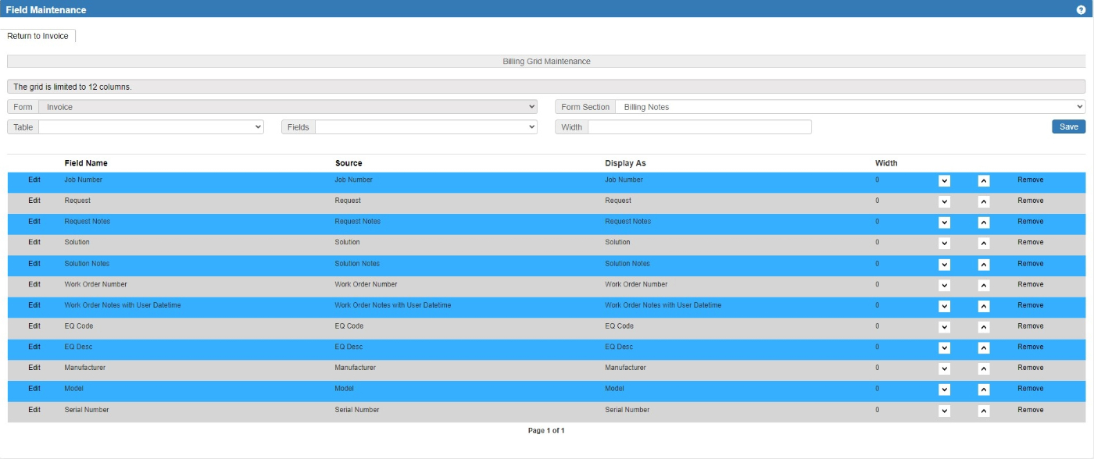Move Job Number row down
This screenshot has height=459, width=1094.
coord(944,180)
